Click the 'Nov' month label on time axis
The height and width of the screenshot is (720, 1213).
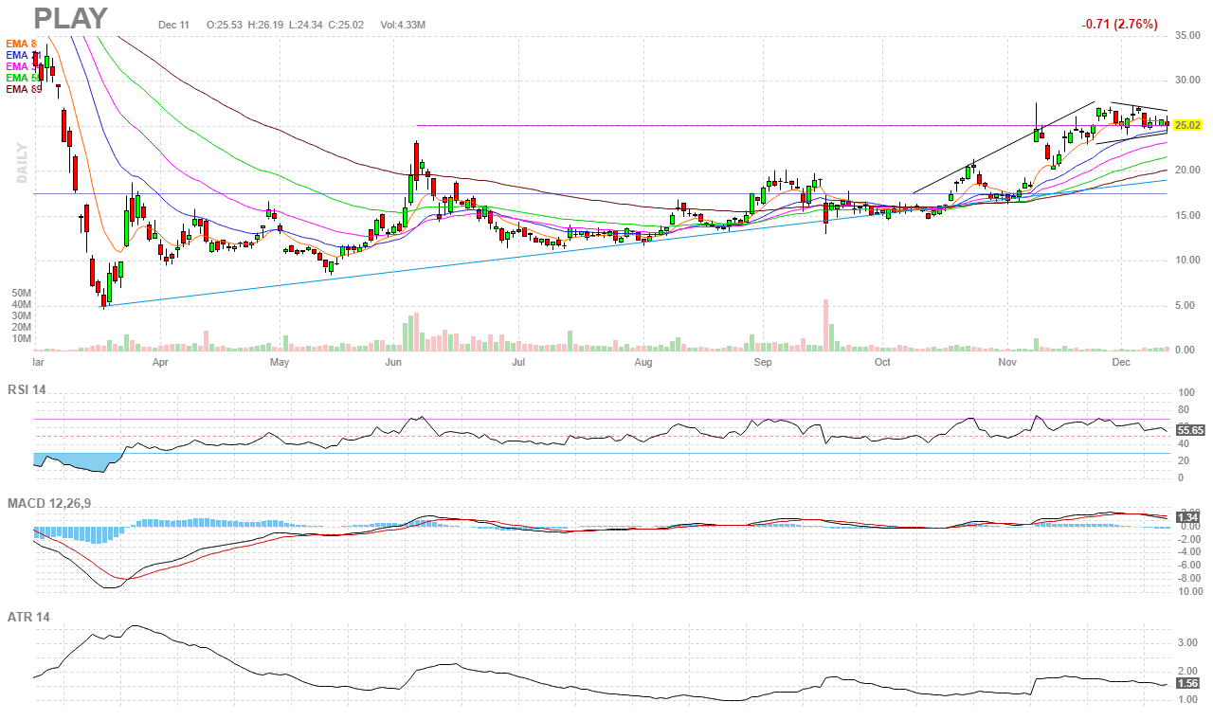pos(1007,363)
